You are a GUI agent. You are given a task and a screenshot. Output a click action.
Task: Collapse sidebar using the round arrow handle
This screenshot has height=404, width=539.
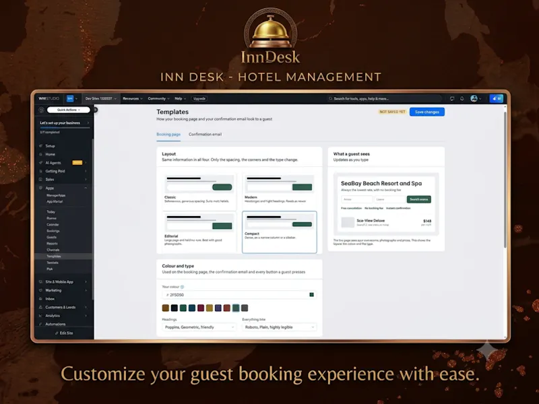(x=95, y=110)
